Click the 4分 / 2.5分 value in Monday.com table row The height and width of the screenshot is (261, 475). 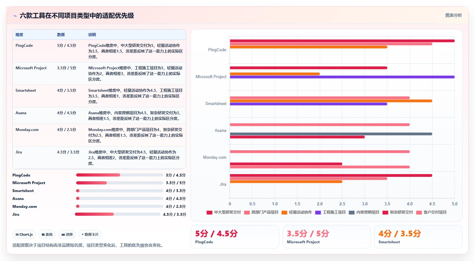click(x=67, y=130)
